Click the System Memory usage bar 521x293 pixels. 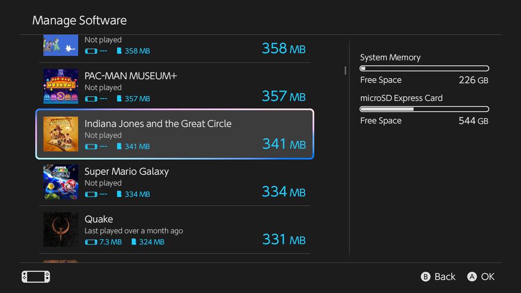click(x=424, y=69)
